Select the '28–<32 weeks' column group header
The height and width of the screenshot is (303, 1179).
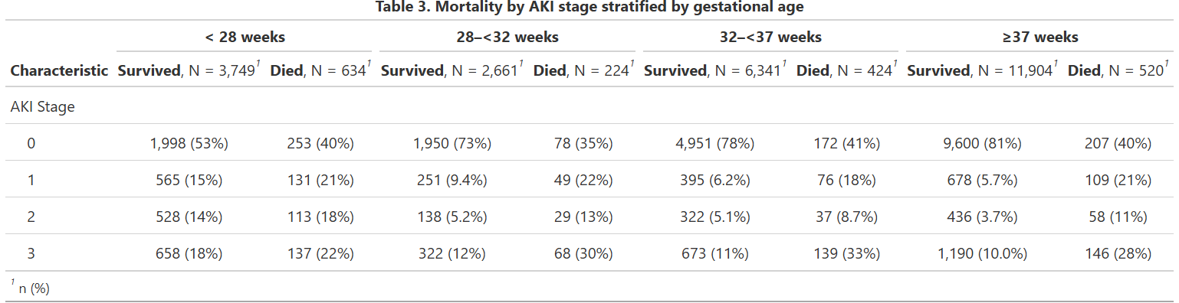[507, 36]
